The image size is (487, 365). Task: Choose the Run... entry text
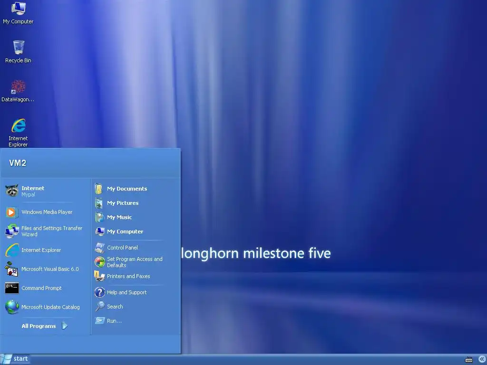[x=114, y=321]
